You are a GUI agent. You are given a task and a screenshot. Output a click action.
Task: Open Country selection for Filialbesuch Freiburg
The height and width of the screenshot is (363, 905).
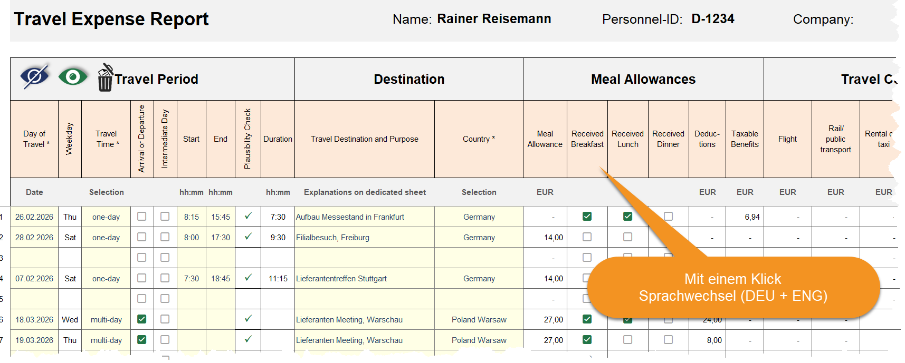tap(479, 238)
